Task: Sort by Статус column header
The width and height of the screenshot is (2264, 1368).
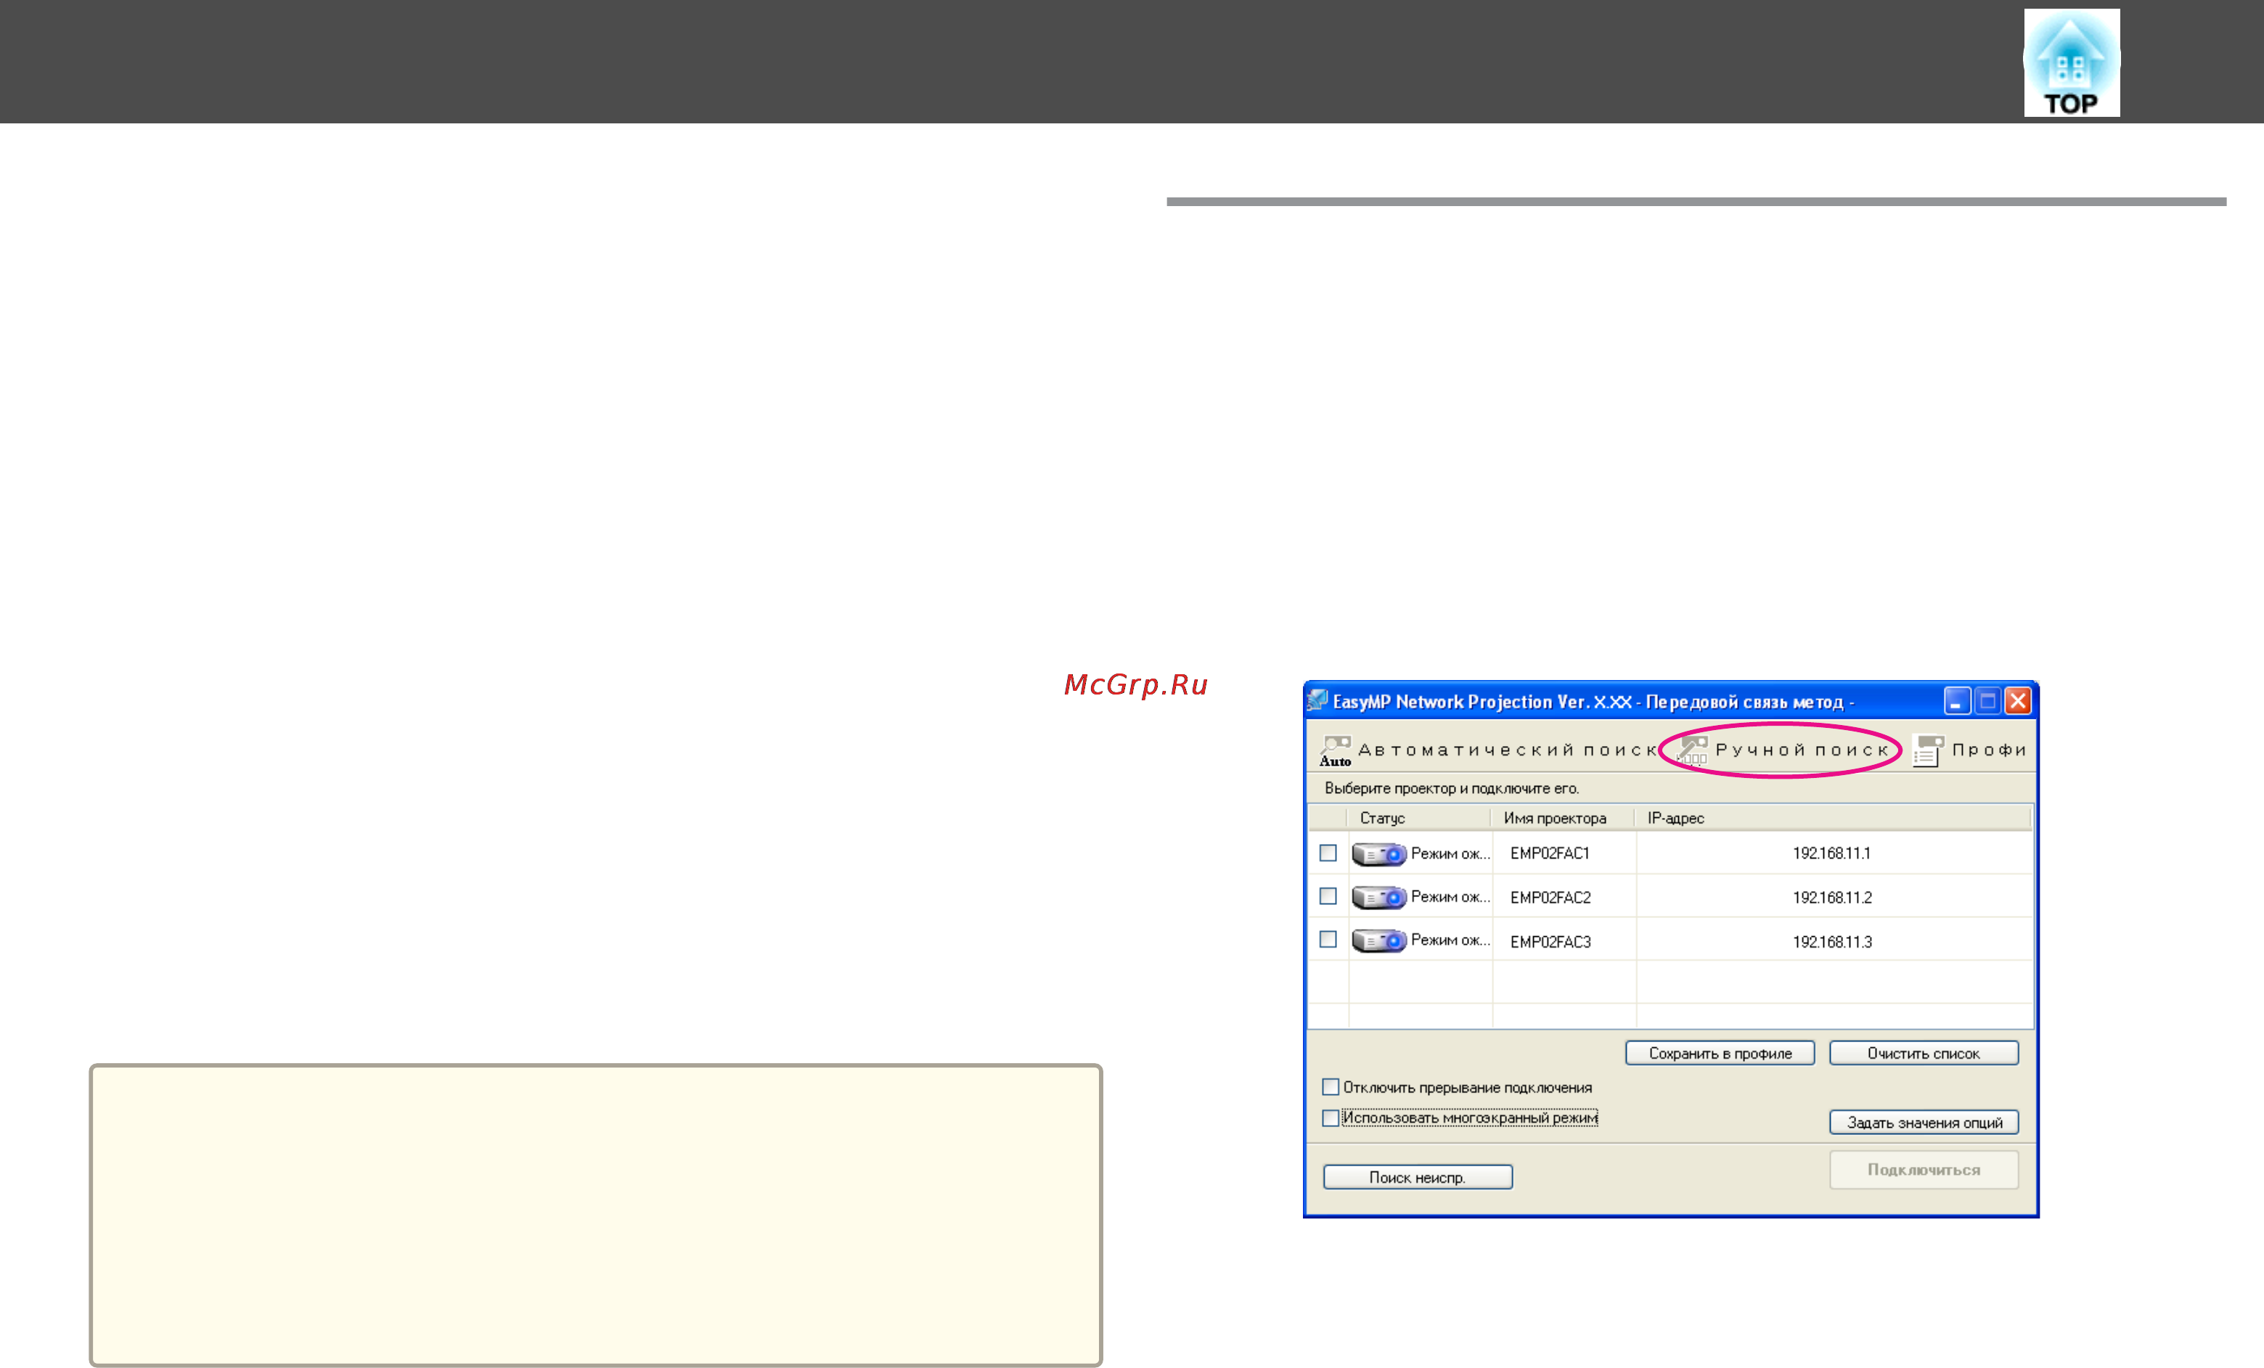Action: click(1418, 818)
